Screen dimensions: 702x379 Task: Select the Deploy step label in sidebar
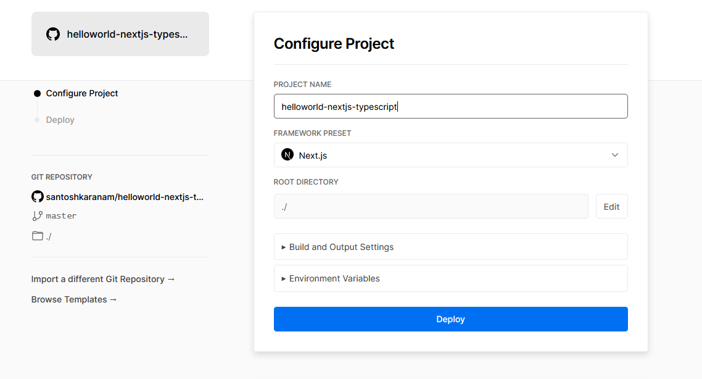(60, 120)
